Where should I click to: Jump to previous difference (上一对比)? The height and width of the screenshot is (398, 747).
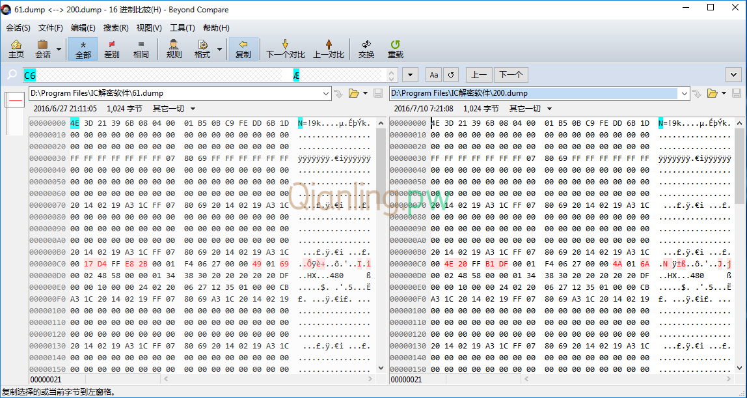(x=329, y=49)
